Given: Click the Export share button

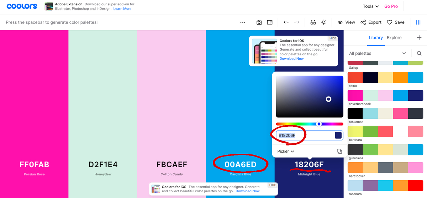Looking at the screenshot, I should 371,22.
